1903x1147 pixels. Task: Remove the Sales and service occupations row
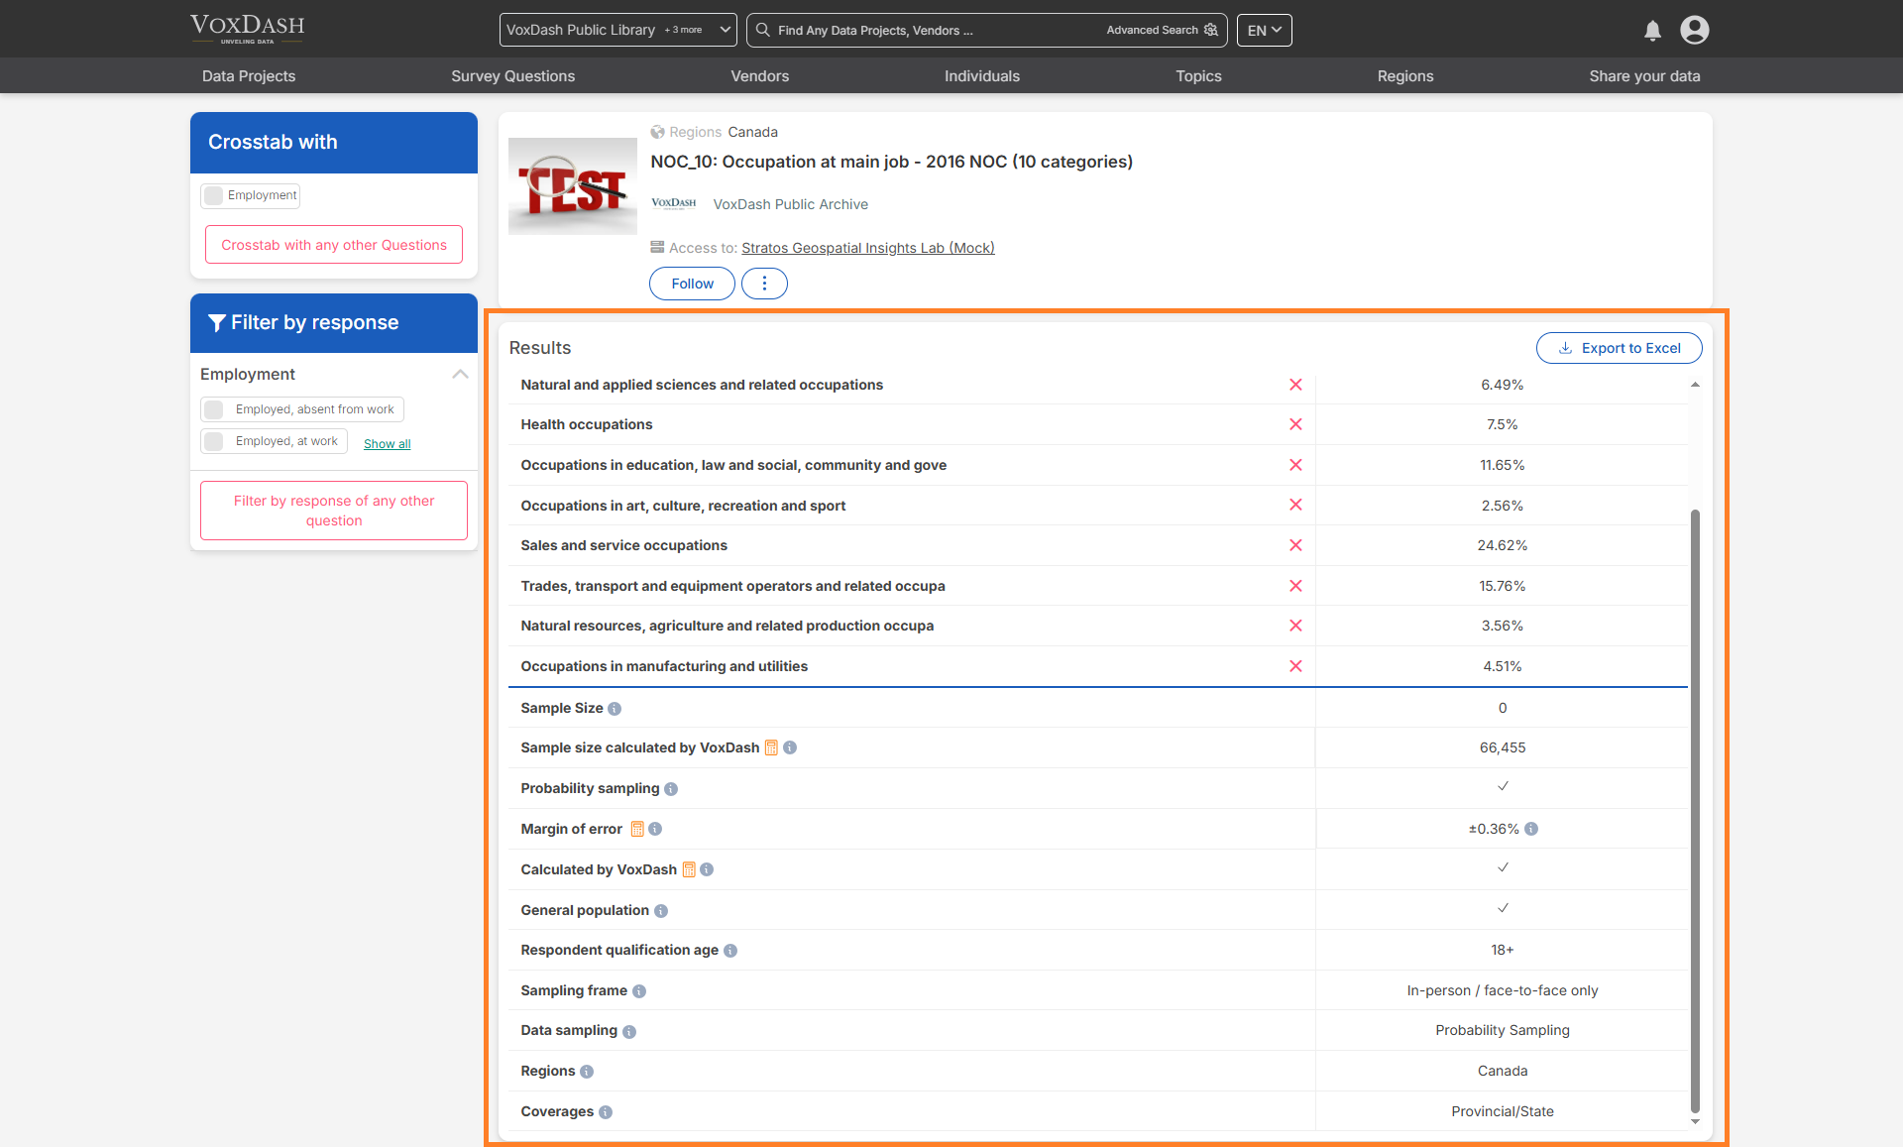tap(1295, 545)
